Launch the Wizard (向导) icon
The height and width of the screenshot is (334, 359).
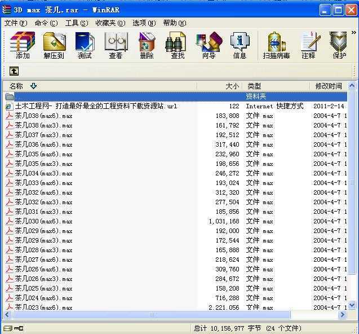point(209,45)
